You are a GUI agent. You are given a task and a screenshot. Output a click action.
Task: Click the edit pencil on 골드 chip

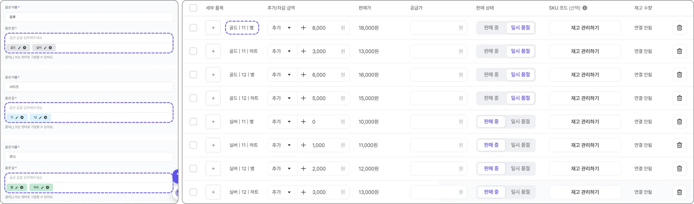pyautogui.click(x=19, y=48)
